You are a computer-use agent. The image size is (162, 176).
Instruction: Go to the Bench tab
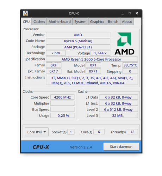click(x=113, y=21)
